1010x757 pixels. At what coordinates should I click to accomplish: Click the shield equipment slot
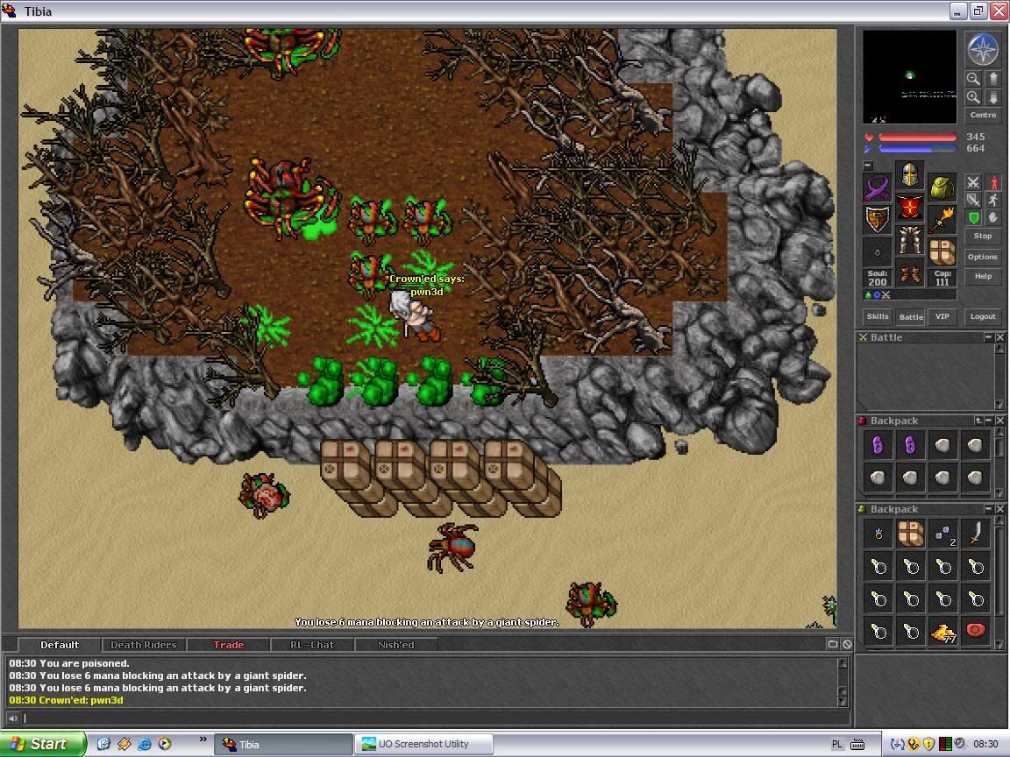coord(877,220)
